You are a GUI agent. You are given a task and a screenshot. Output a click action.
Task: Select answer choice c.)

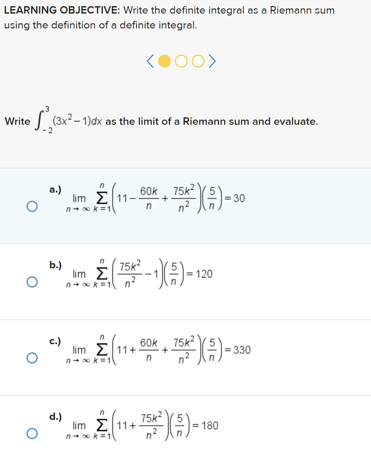coord(32,357)
